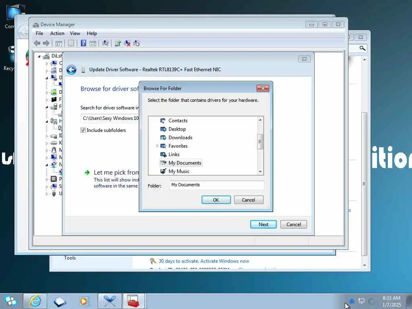Expand the USB controllers category arrow

(47, 194)
